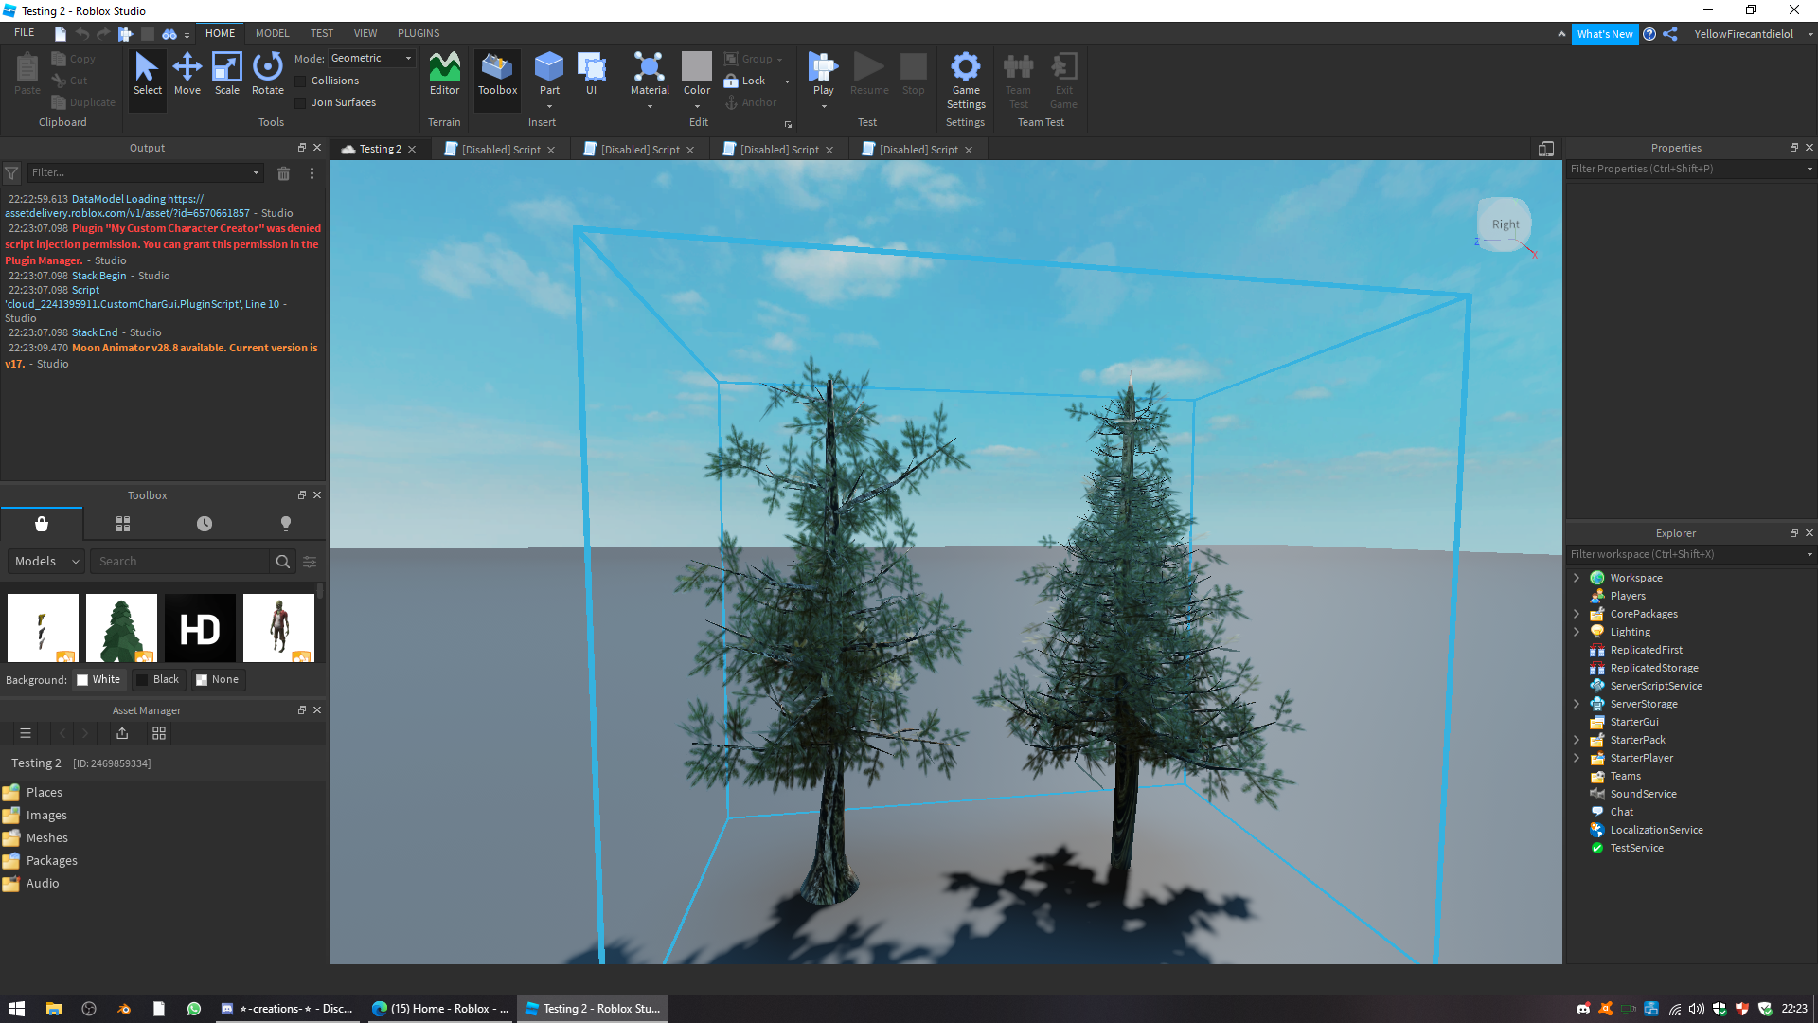Open Output panel options menu
This screenshot has width=1818, height=1023.
pos(312,173)
